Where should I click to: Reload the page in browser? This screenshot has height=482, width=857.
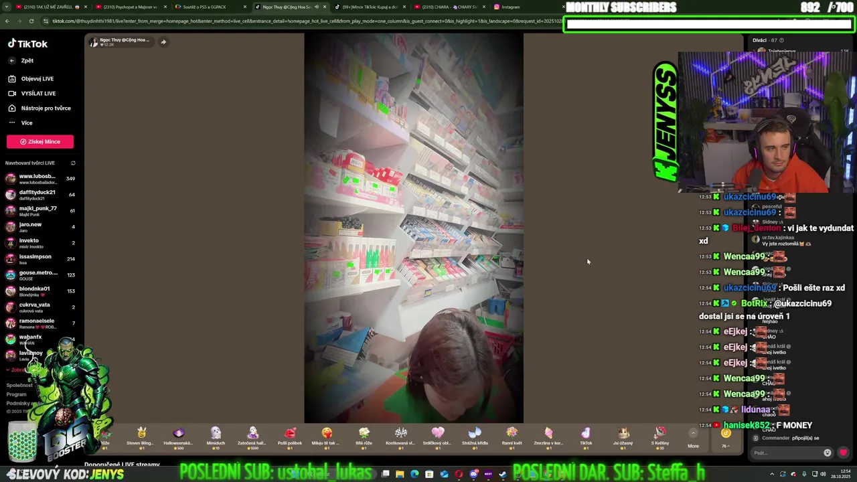[31, 21]
